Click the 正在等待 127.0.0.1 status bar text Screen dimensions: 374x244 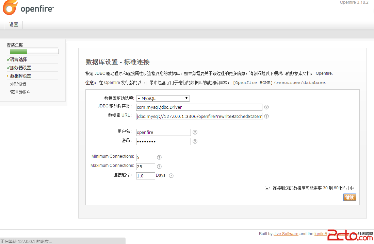26,241
